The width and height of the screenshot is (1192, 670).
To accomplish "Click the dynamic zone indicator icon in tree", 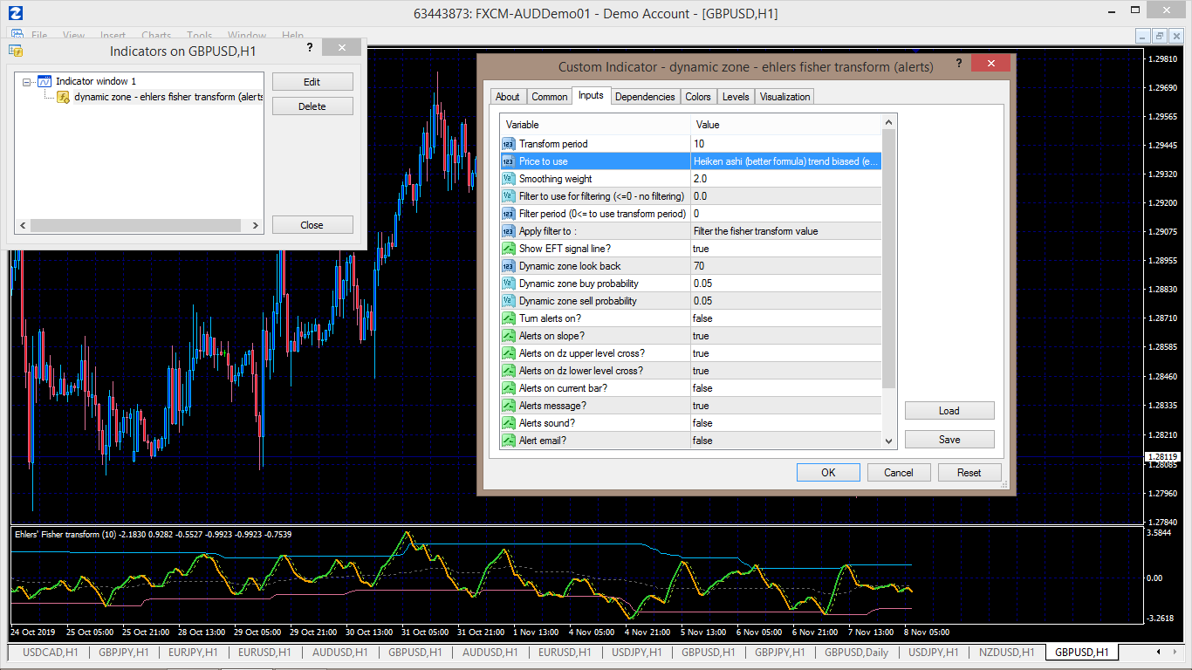I will [64, 97].
